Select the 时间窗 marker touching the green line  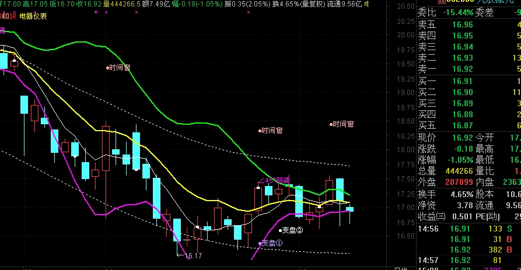pos(118,68)
